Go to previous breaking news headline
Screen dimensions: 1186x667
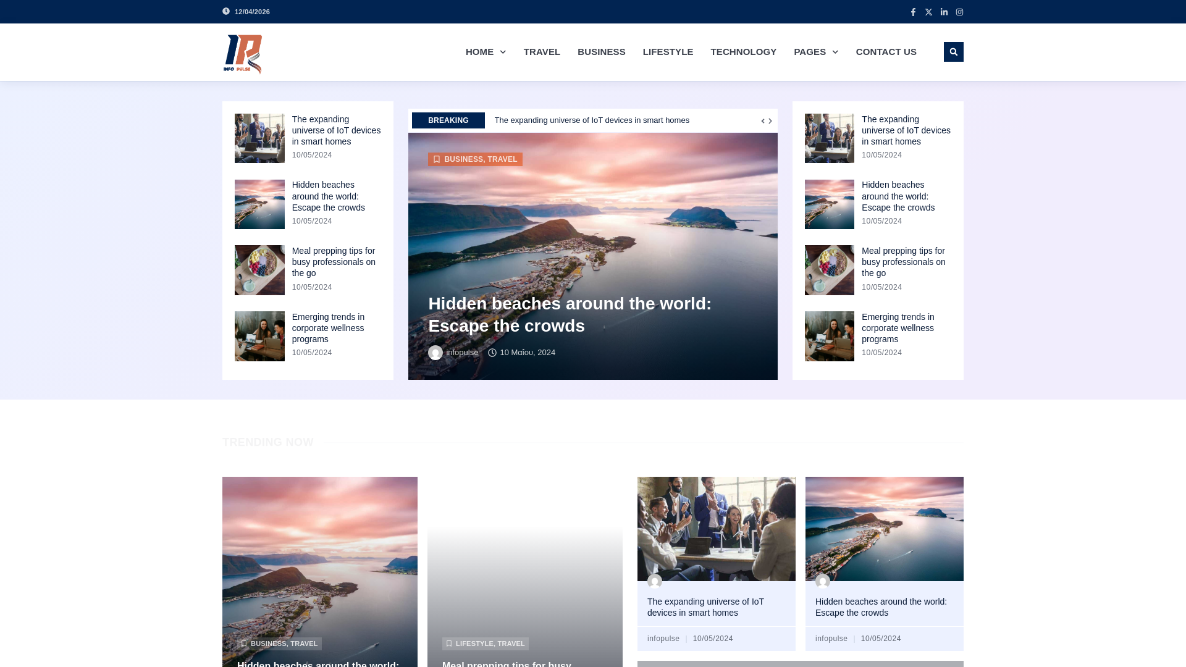tap(763, 121)
